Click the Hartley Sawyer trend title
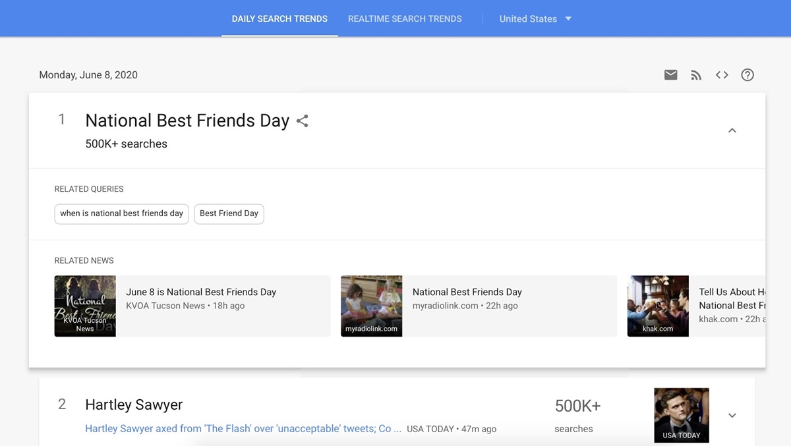Image resolution: width=791 pixels, height=446 pixels. click(134, 404)
